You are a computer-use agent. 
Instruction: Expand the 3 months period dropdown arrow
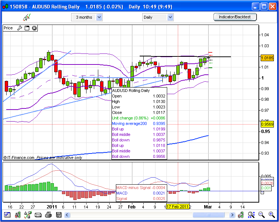coord(99,17)
